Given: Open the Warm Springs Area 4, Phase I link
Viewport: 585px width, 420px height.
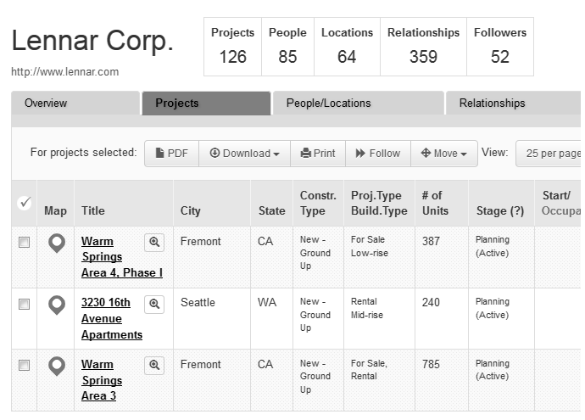Looking at the screenshot, I should [x=122, y=257].
